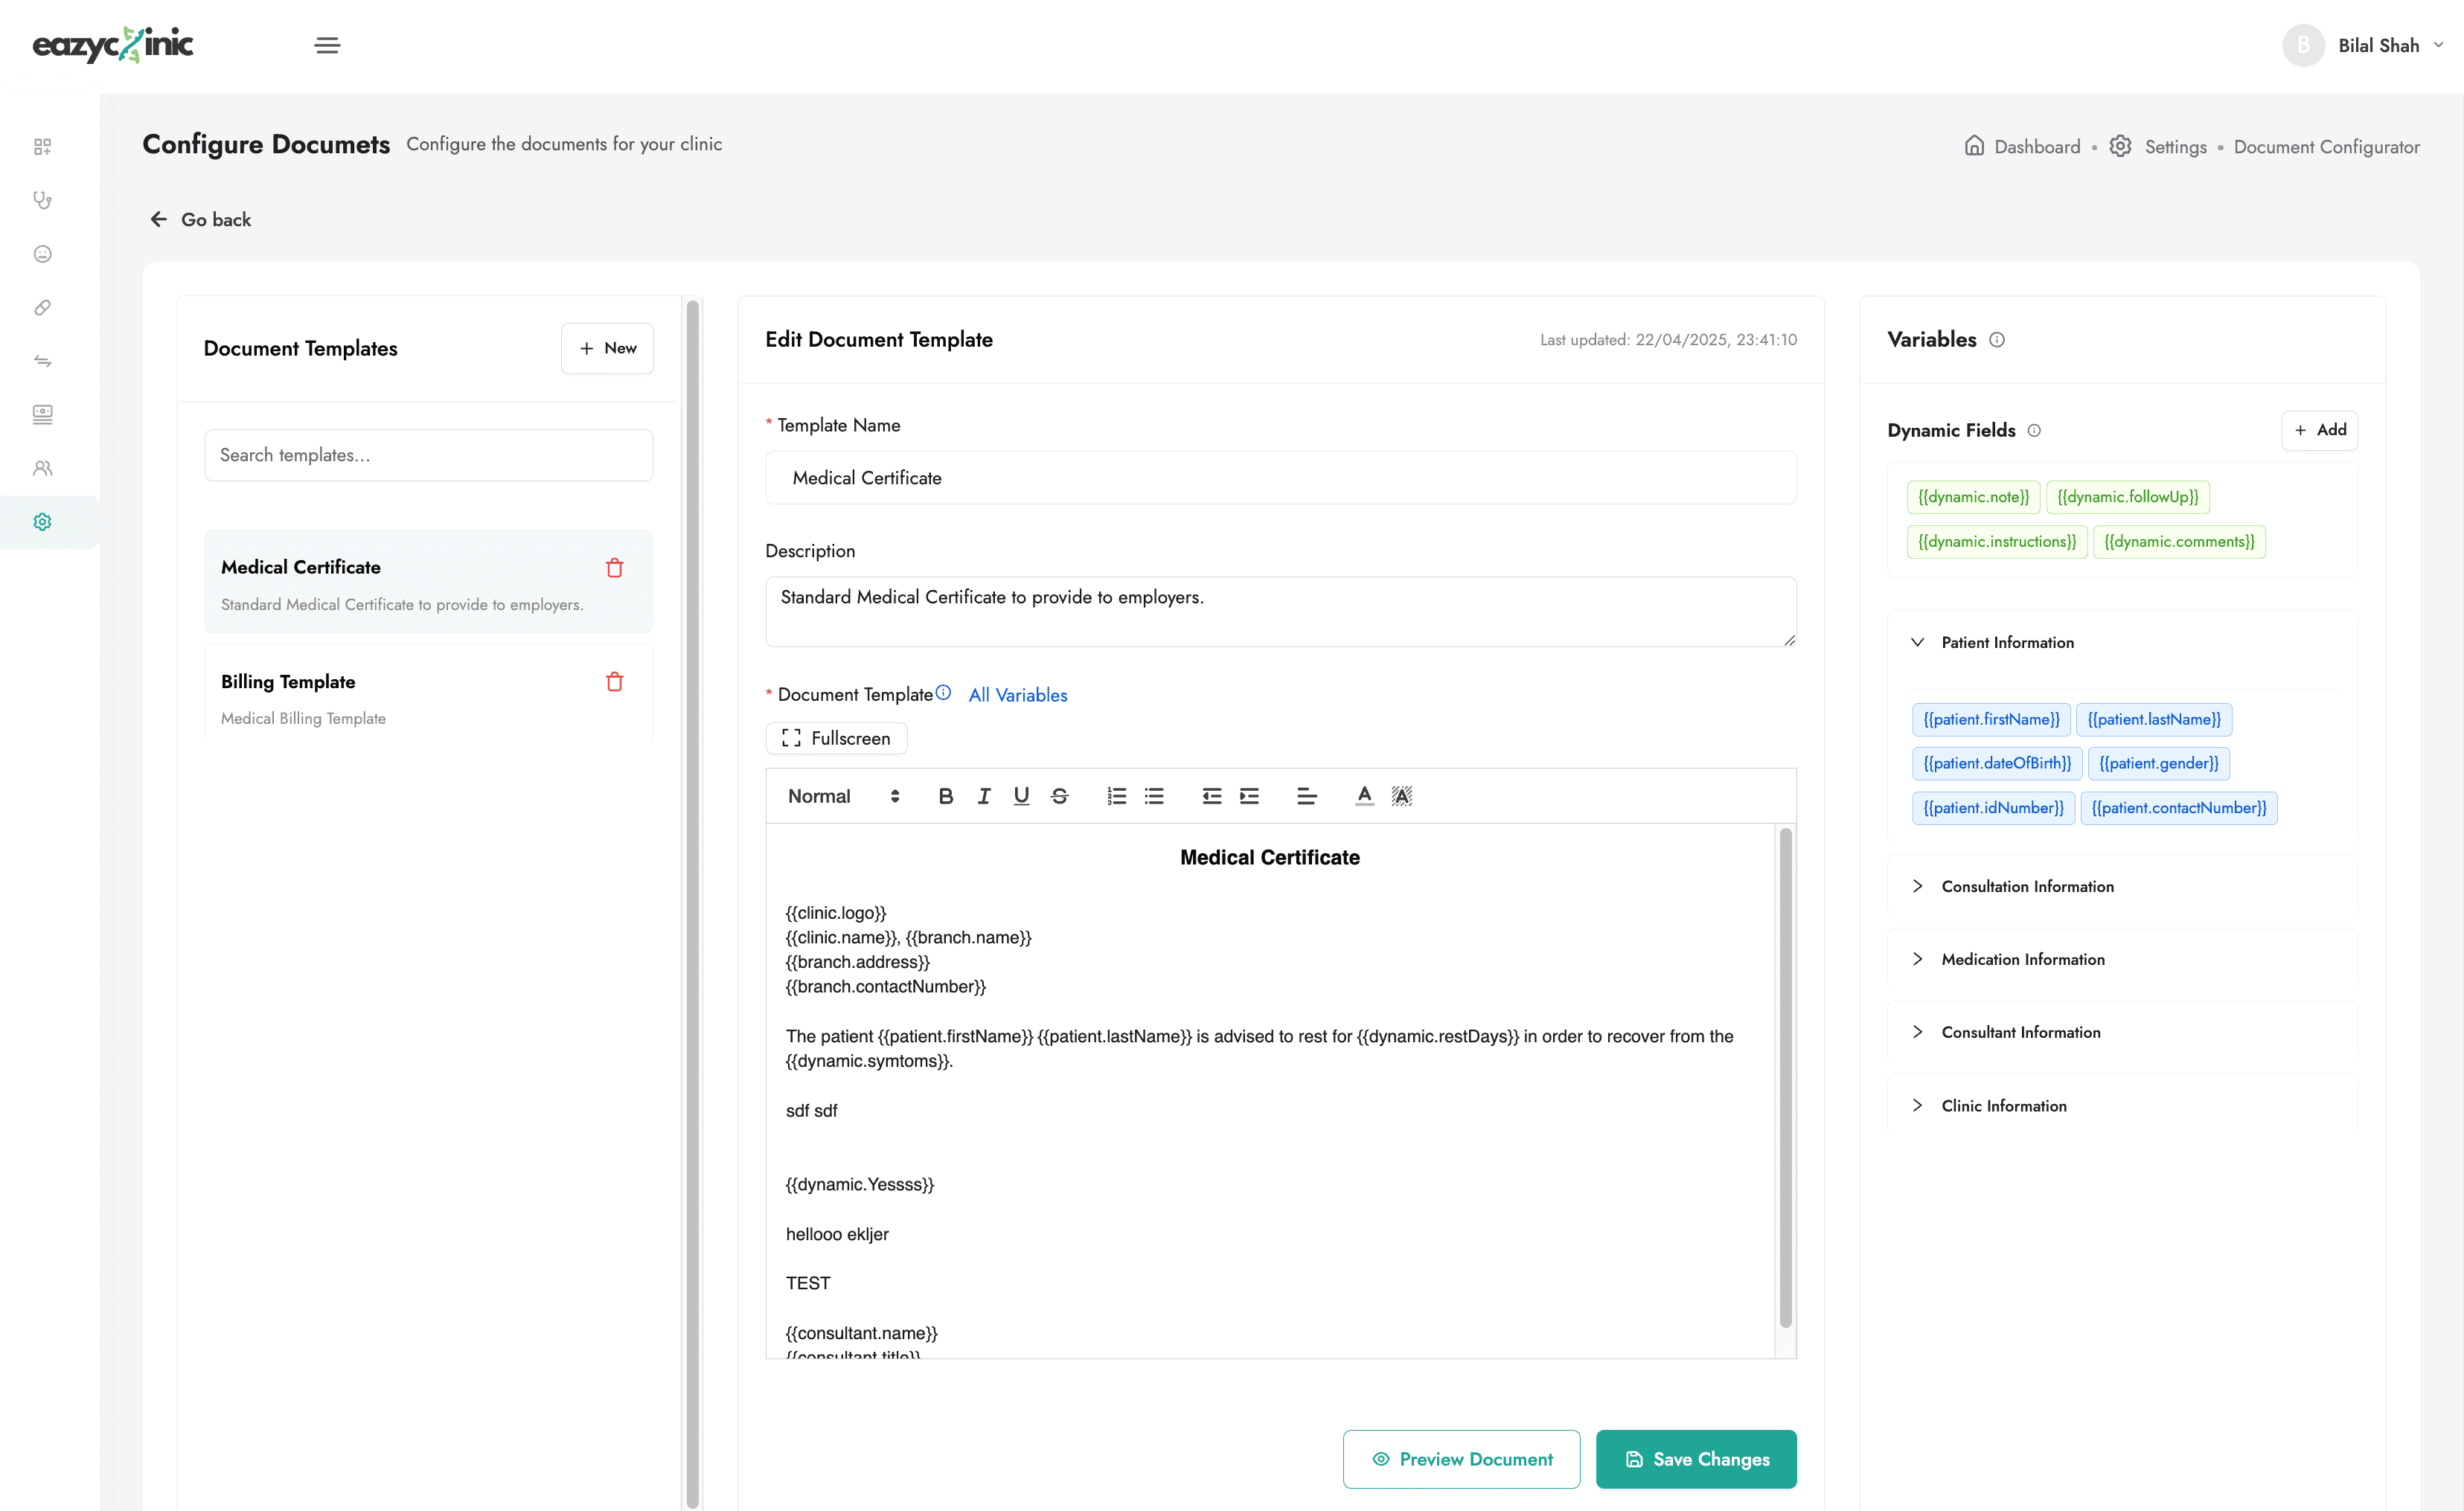Switch editor to Fullscreen
The image size is (2464, 1511).
point(836,738)
